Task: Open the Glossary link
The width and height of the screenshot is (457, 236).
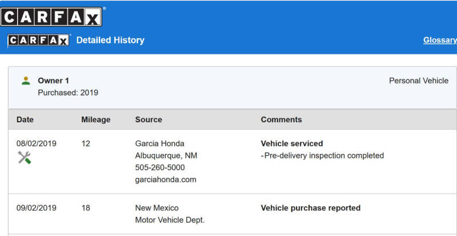Action: (x=440, y=40)
